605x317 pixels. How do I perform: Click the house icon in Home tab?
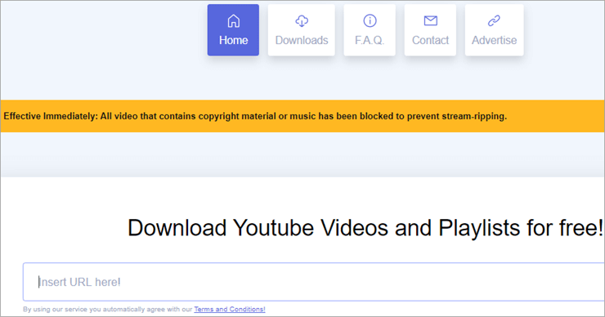pos(234,20)
